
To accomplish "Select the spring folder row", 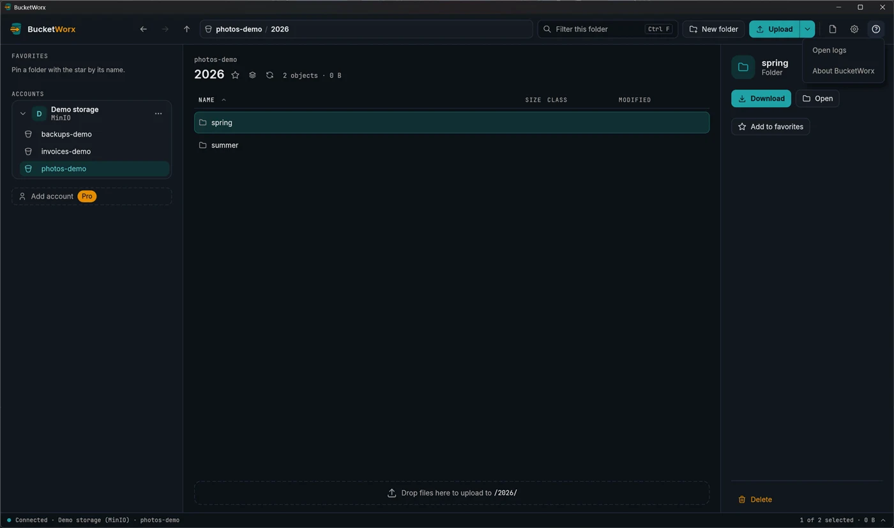I will pyautogui.click(x=451, y=123).
